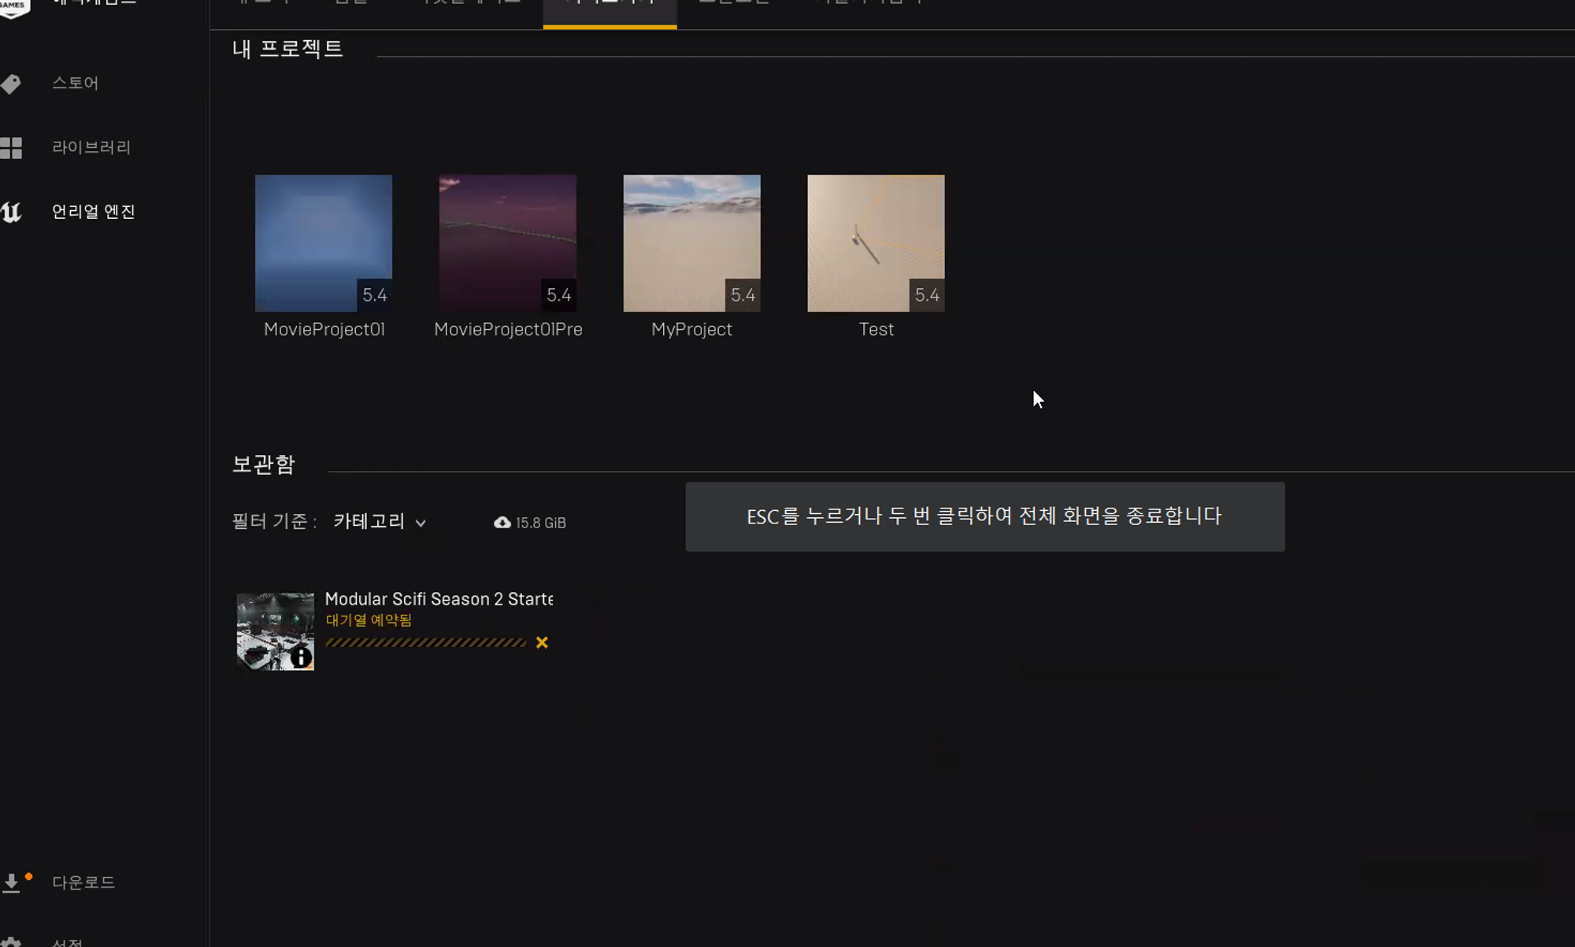Screen dimensions: 1575x947
Task: Expand the 카테고리 filter dropdown
Action: [x=380, y=522]
